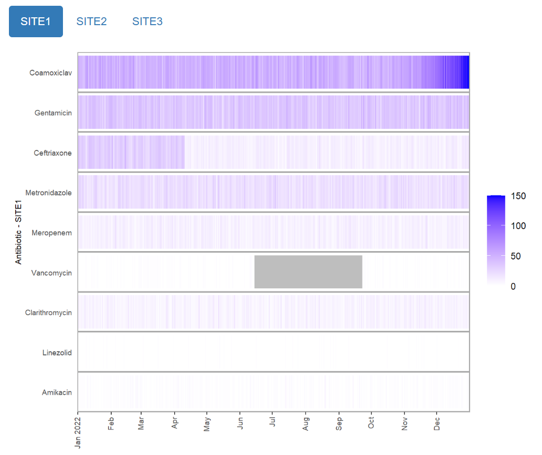Click the gray missing-data block in Vancomycin
The width and height of the screenshot is (542, 455).
click(308, 272)
